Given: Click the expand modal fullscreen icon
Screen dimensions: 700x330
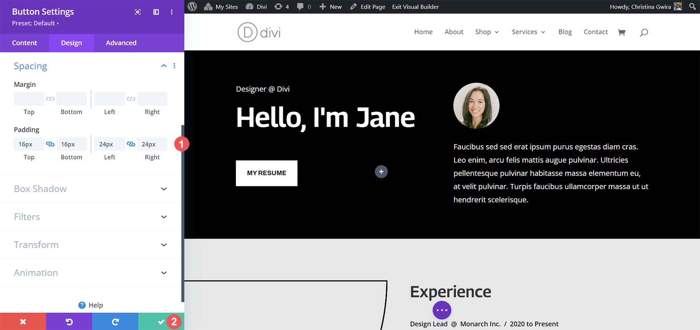Looking at the screenshot, I should tap(138, 12).
